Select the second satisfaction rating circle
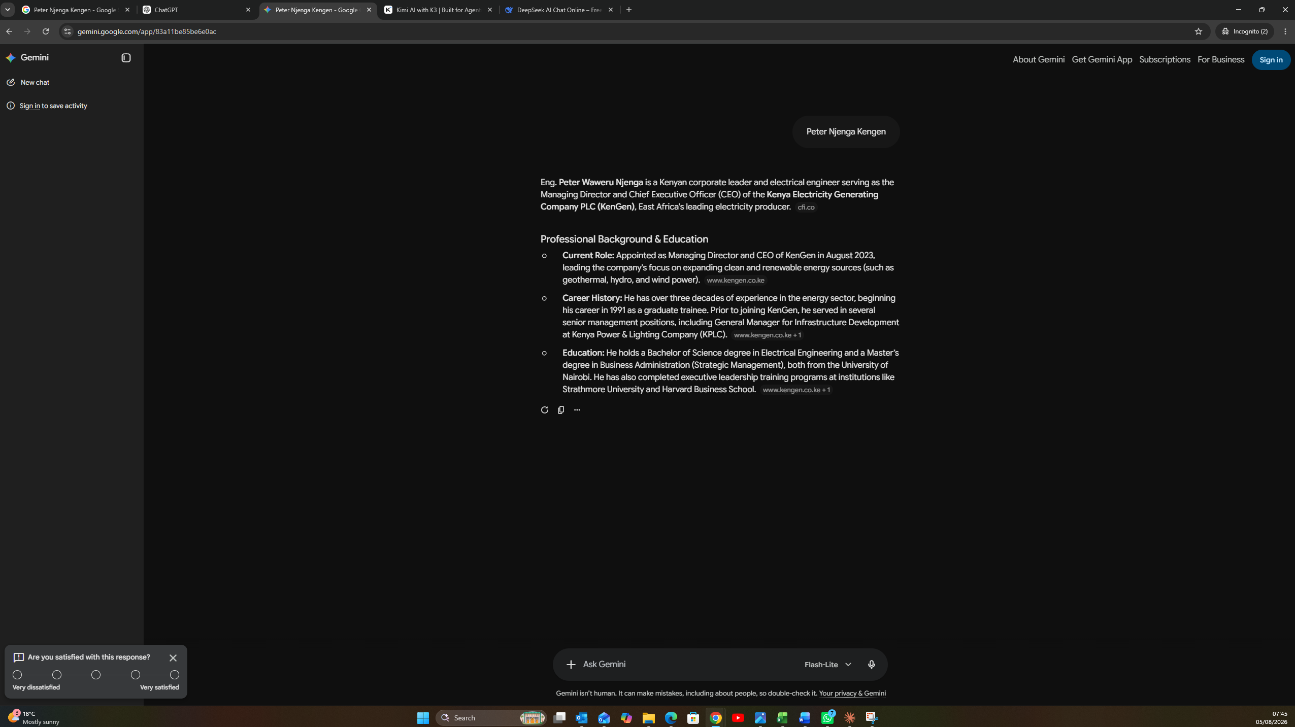Screen dimensions: 1295x727 [57, 675]
